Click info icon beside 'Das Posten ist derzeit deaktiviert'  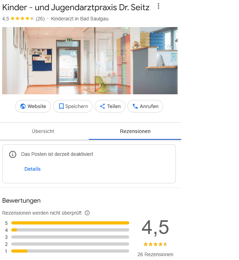pos(13,154)
